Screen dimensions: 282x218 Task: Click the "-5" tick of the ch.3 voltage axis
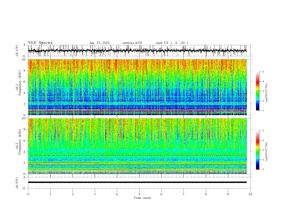point(24,188)
